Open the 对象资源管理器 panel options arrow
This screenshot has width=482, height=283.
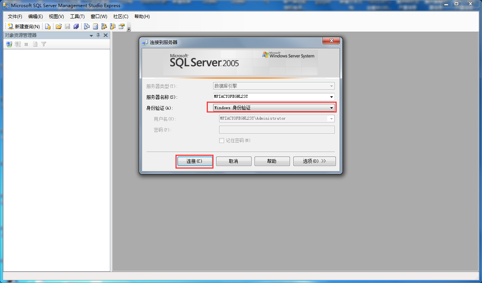(91, 35)
